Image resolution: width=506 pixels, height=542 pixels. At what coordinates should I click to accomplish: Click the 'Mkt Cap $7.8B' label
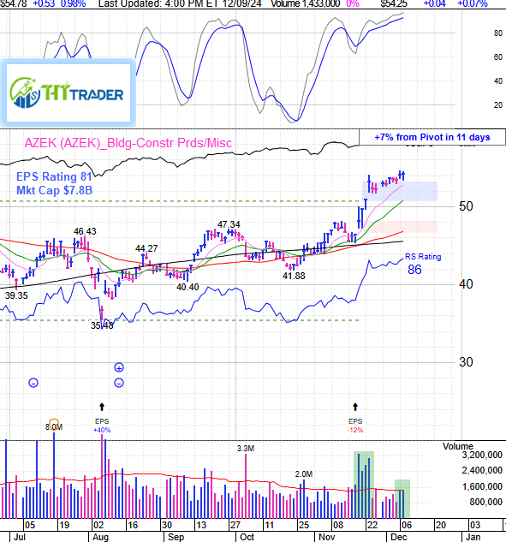pos(54,190)
